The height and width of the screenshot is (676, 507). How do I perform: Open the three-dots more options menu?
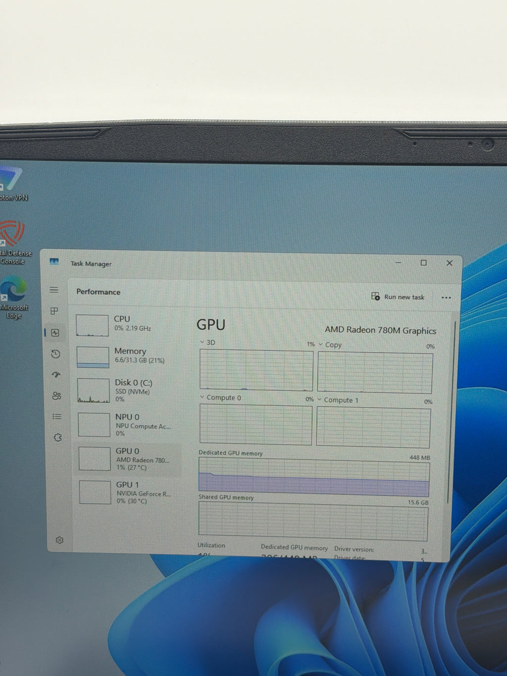coord(446,298)
